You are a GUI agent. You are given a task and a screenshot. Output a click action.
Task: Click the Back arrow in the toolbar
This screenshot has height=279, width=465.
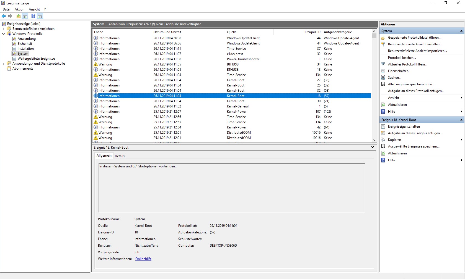4,16
